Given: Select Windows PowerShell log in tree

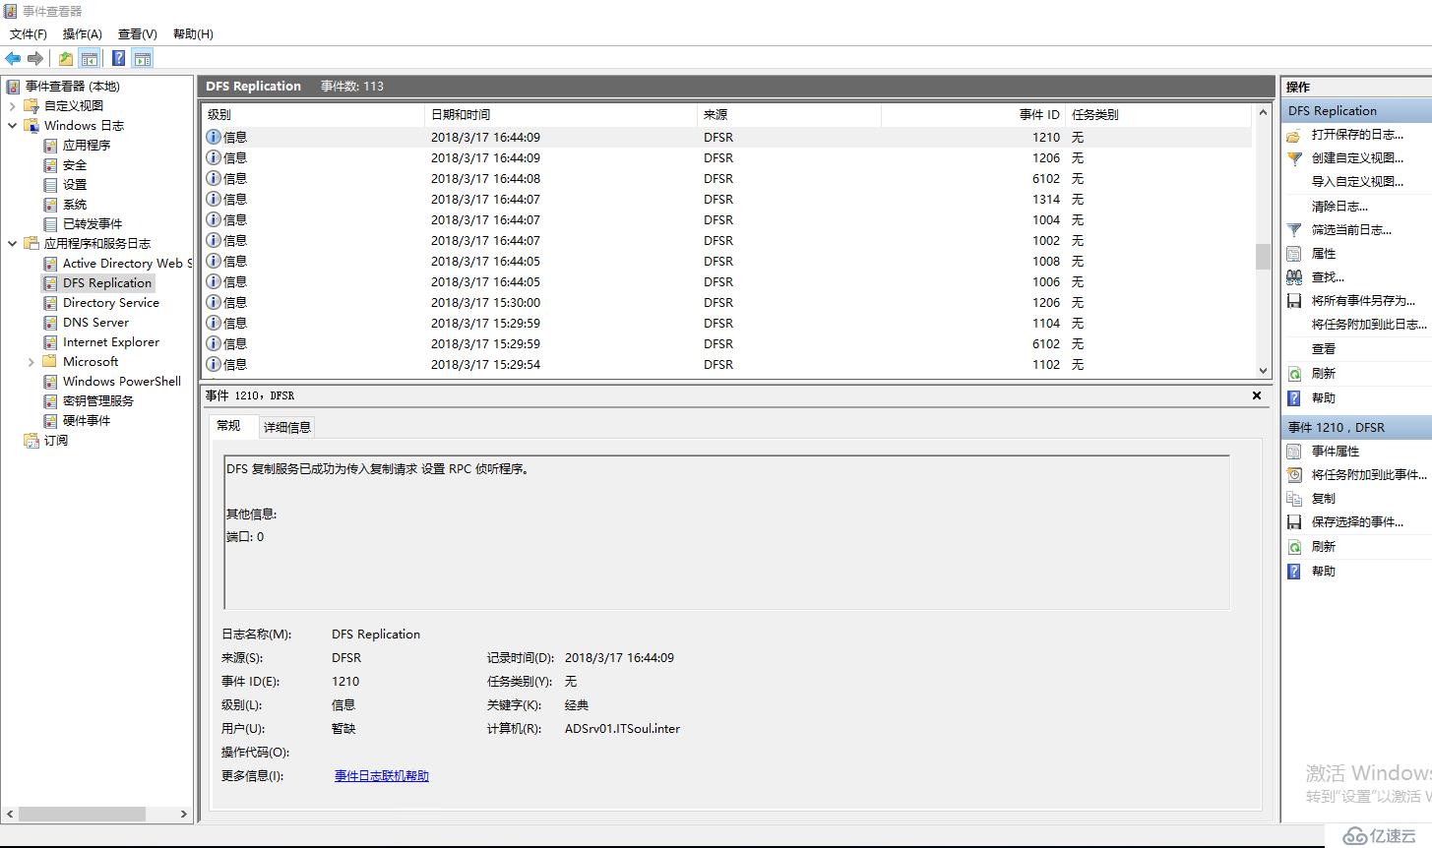Looking at the screenshot, I should pyautogui.click(x=122, y=382).
